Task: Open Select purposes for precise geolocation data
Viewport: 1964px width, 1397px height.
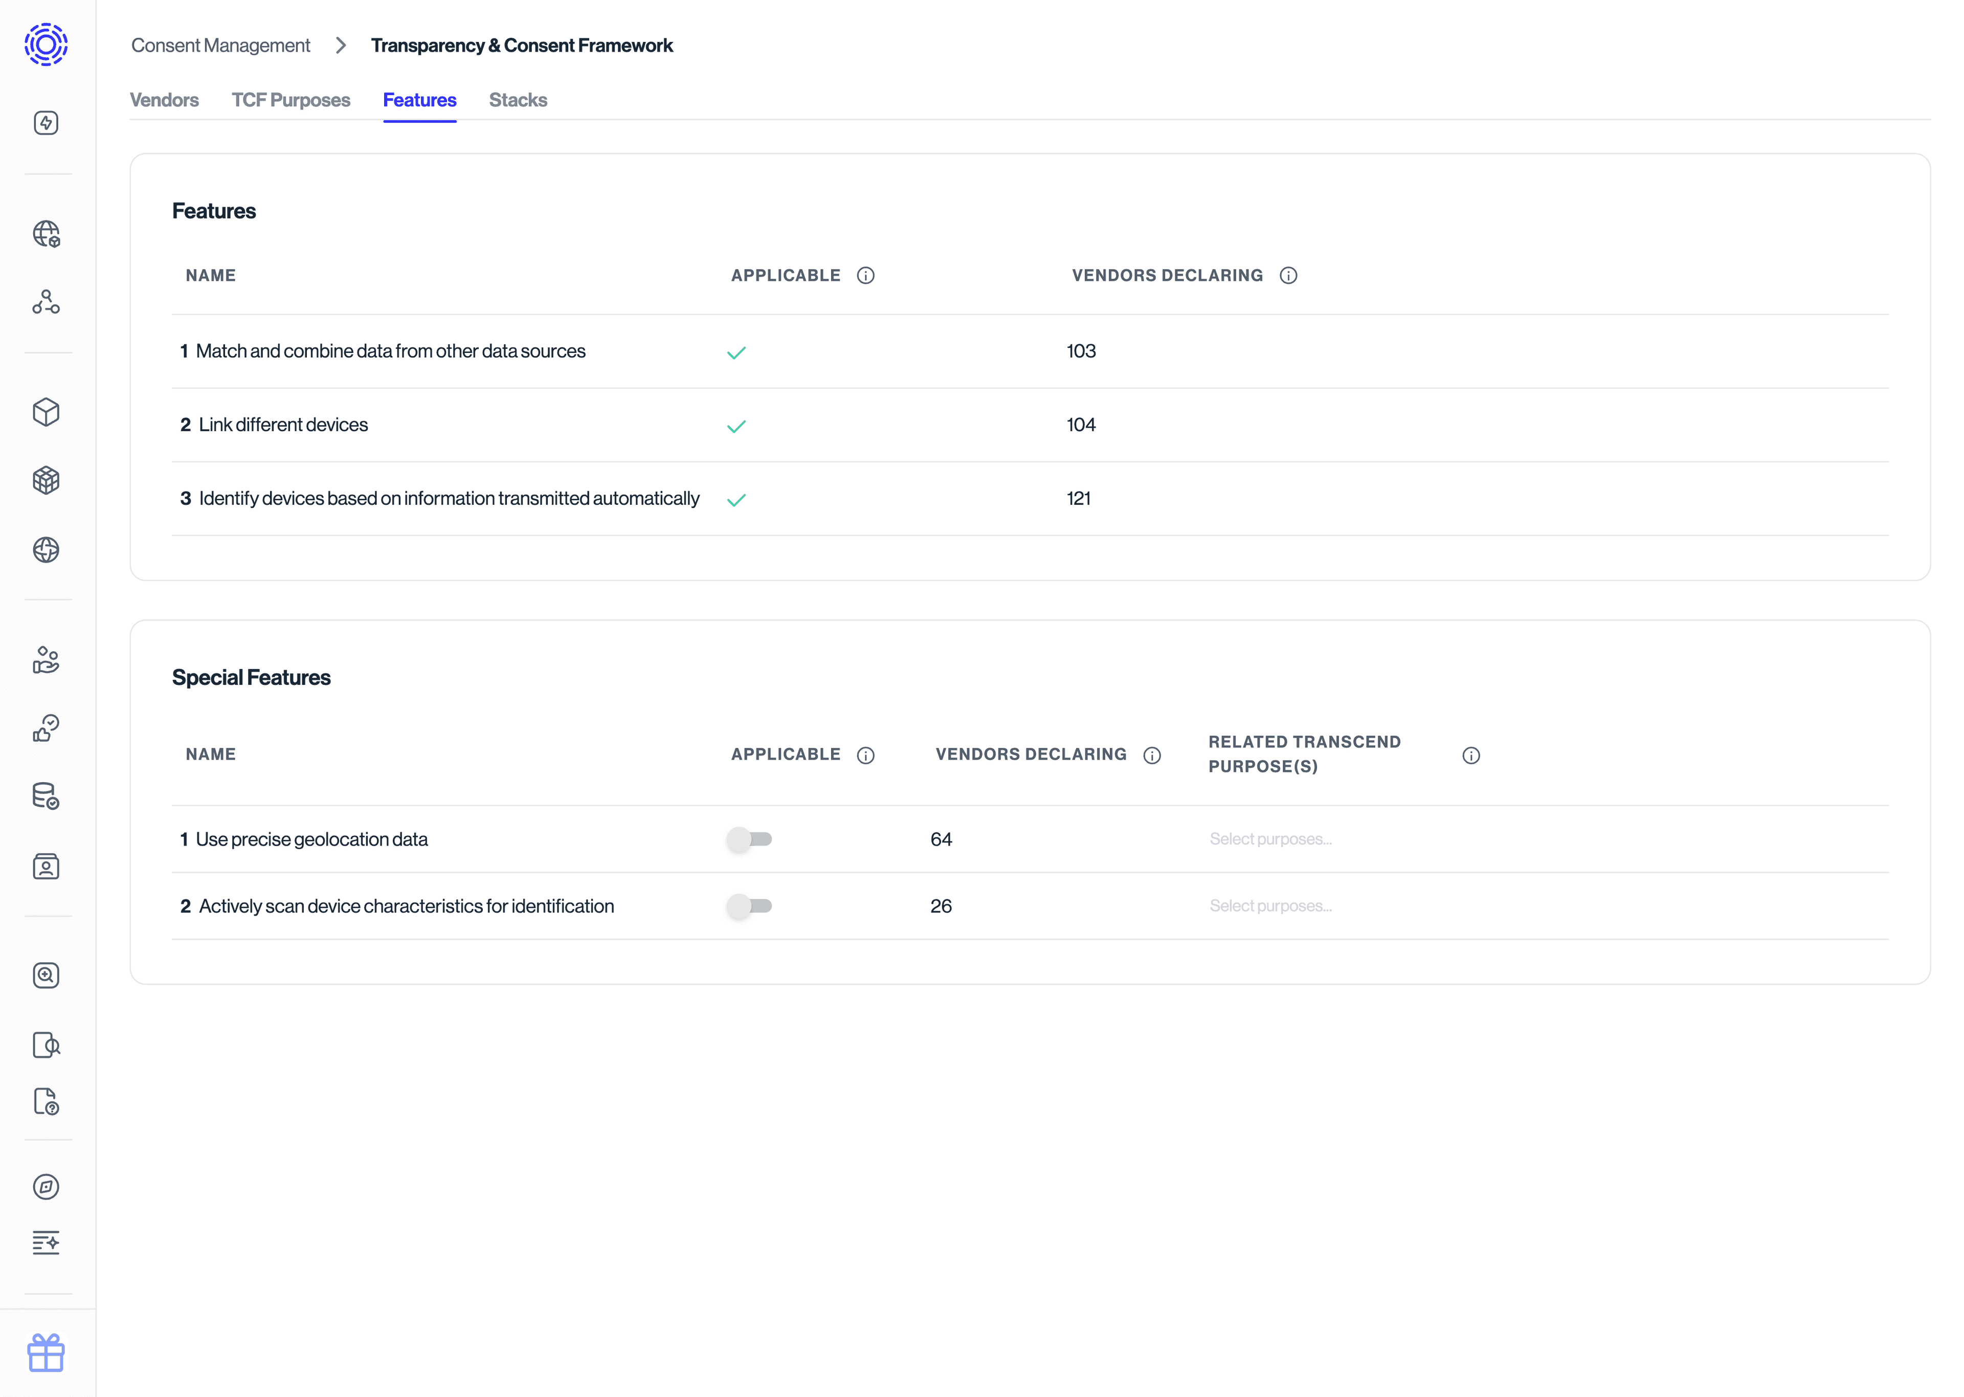Action: tap(1271, 838)
